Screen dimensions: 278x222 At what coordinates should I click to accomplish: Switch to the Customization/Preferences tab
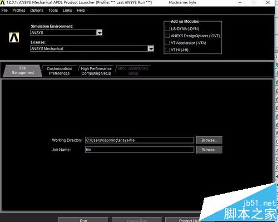pos(59,71)
